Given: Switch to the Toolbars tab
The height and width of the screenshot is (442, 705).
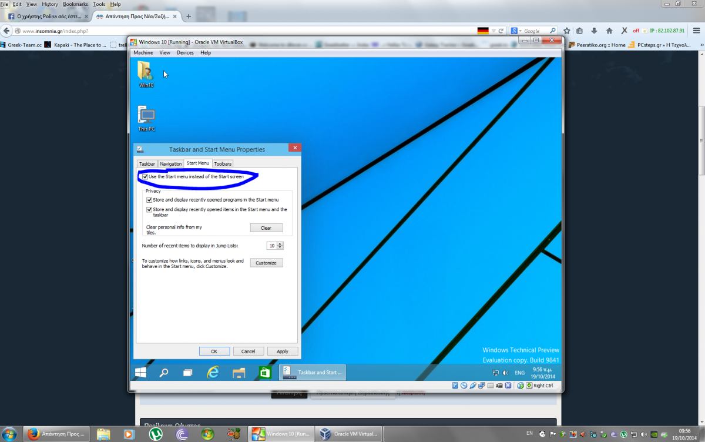Looking at the screenshot, I should (223, 163).
